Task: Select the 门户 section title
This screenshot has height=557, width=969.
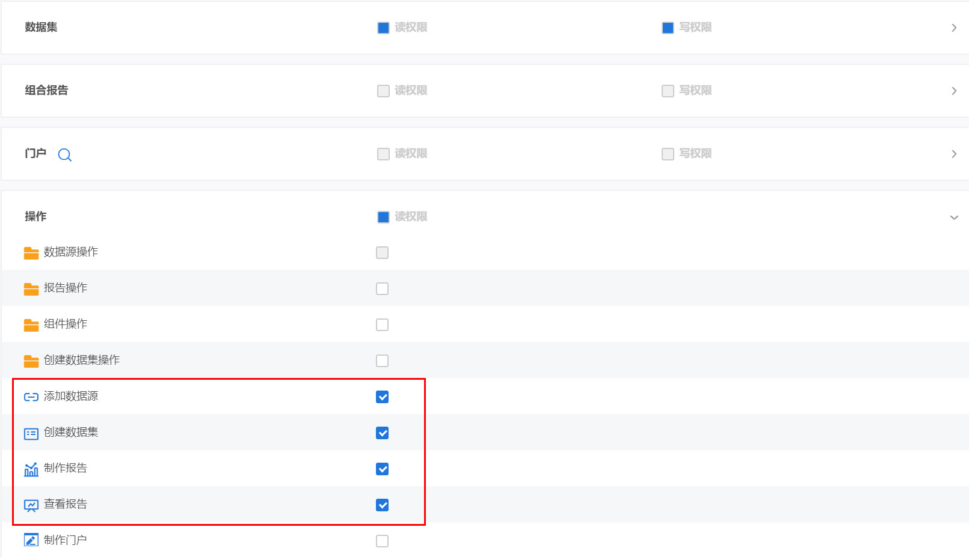Action: pos(35,153)
